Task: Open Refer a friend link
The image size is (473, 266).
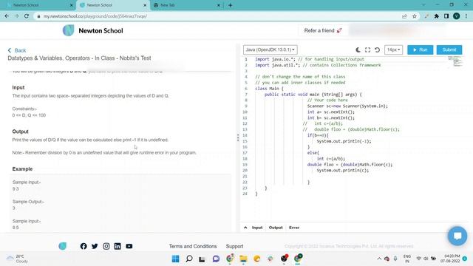Action: point(323,30)
